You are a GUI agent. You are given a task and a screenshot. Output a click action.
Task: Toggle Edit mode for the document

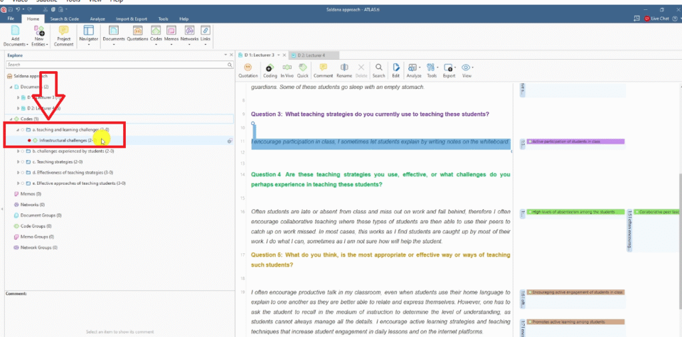[x=396, y=70]
